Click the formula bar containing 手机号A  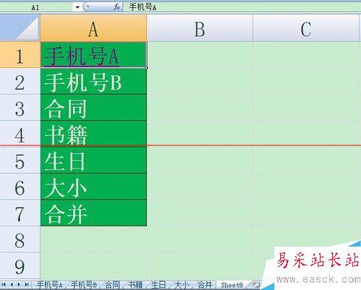click(x=242, y=7)
